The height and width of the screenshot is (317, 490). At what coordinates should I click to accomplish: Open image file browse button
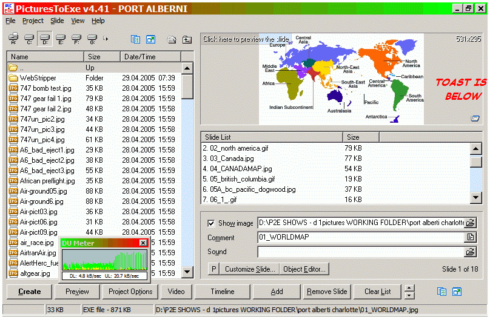click(x=470, y=223)
